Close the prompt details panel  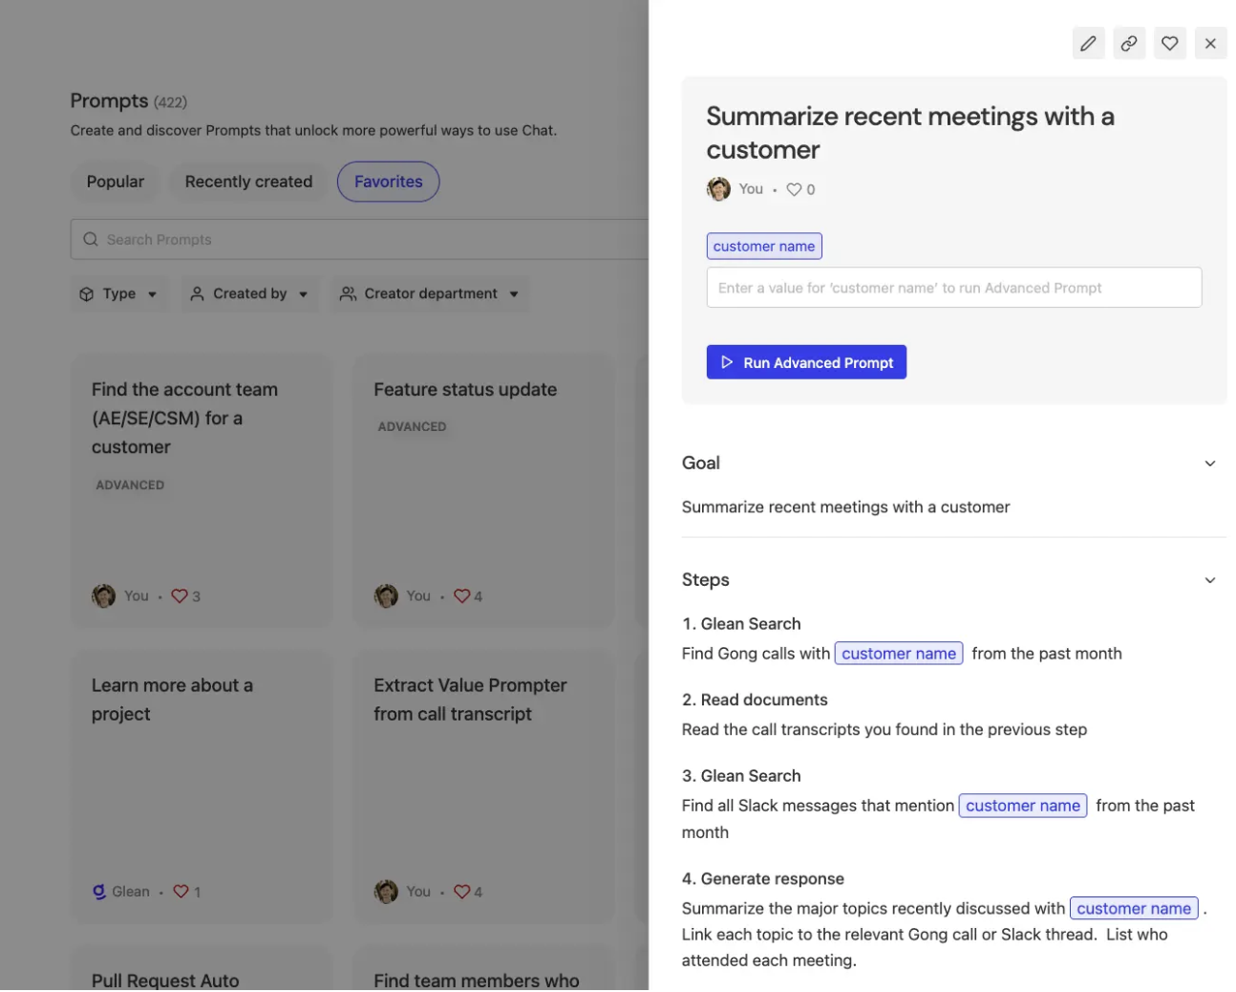point(1210,43)
